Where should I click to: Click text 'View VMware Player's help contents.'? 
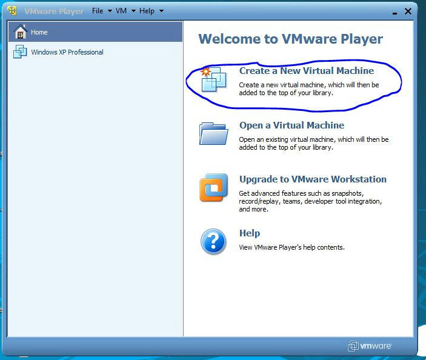click(x=292, y=247)
